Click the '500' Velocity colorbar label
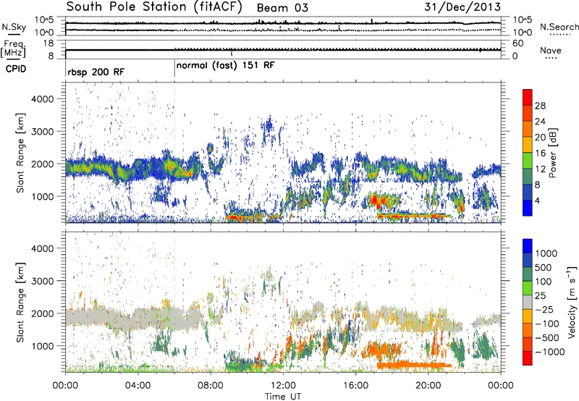The width and height of the screenshot is (579, 401). tap(544, 268)
